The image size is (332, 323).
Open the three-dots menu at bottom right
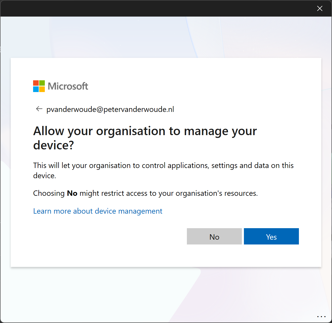point(321,317)
